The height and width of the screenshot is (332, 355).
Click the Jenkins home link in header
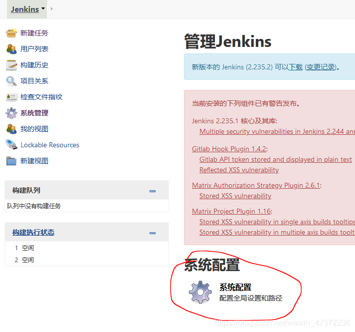tap(25, 9)
